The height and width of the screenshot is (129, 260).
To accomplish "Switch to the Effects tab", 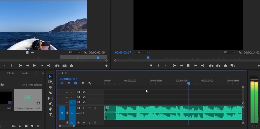I will point(11,73).
